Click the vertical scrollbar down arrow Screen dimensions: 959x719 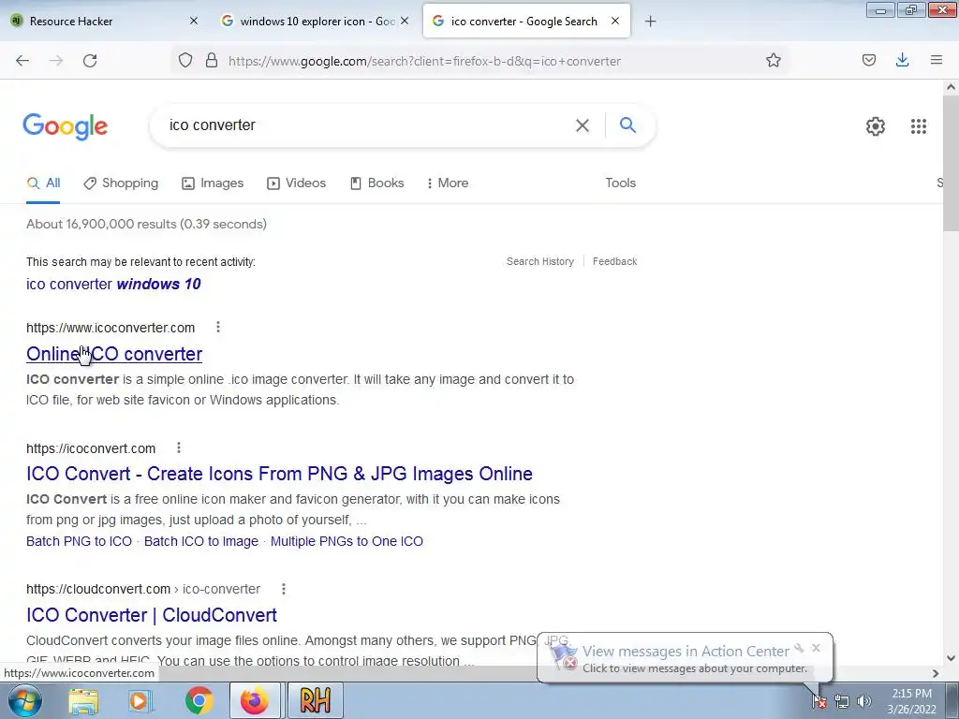tap(951, 658)
